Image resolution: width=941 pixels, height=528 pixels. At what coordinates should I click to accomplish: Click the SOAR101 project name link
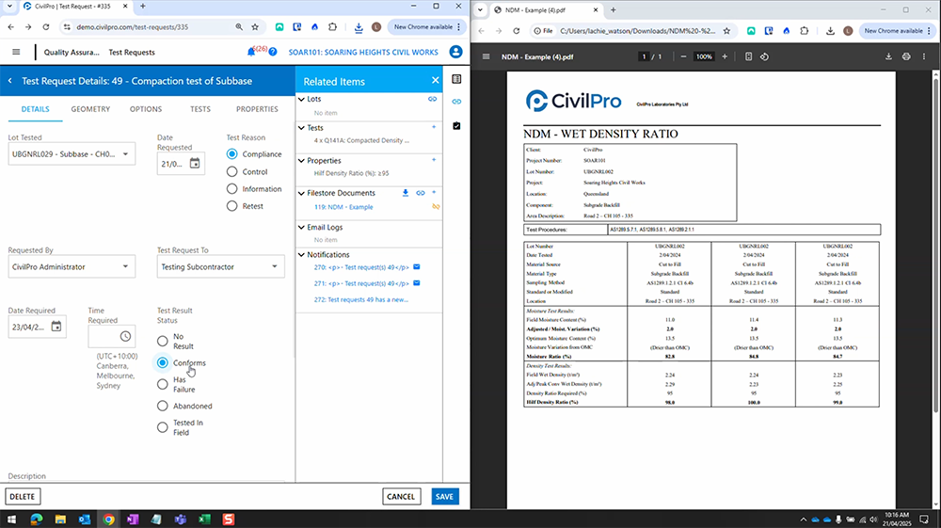pos(363,52)
